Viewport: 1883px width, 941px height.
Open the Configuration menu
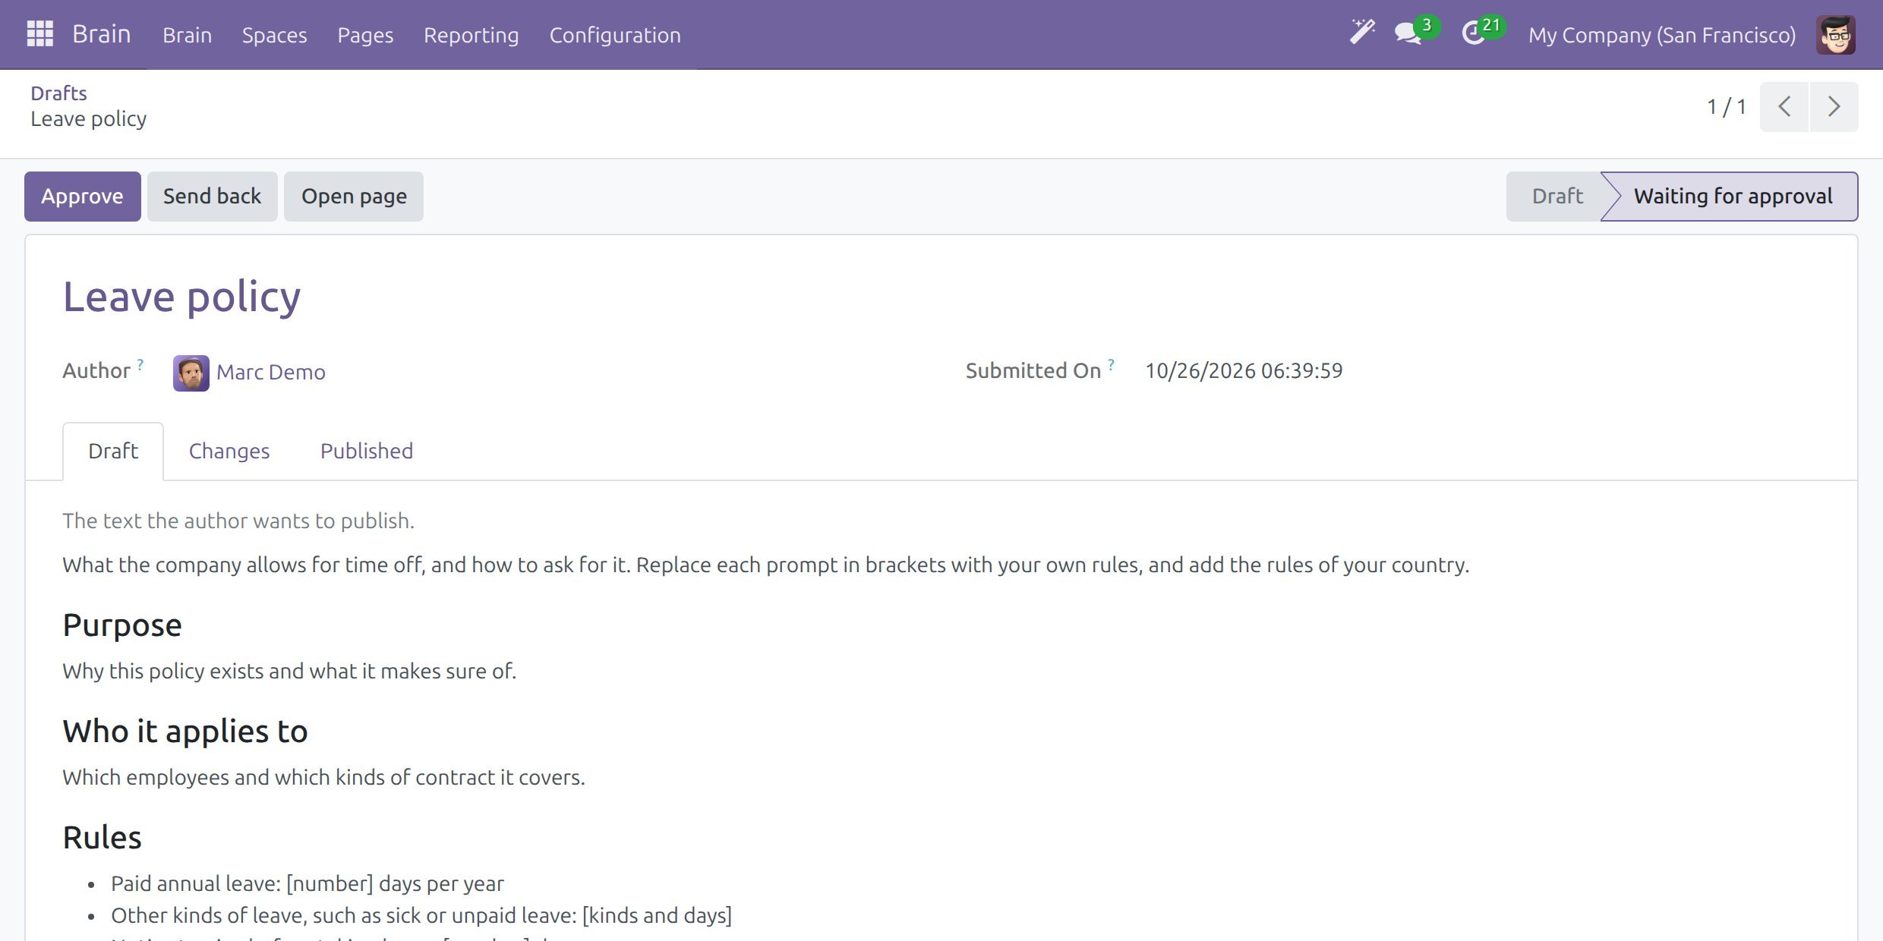point(615,35)
